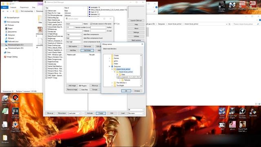This screenshot has height=147, width=261.
Task: Open Сеть in Explorer sidebar
Action: pos(9,52)
